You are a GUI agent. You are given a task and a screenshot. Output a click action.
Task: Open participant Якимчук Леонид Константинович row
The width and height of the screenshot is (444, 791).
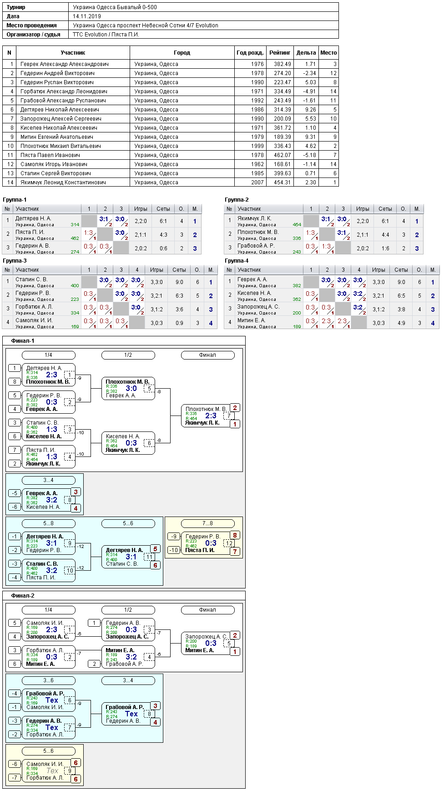[x=171, y=182]
